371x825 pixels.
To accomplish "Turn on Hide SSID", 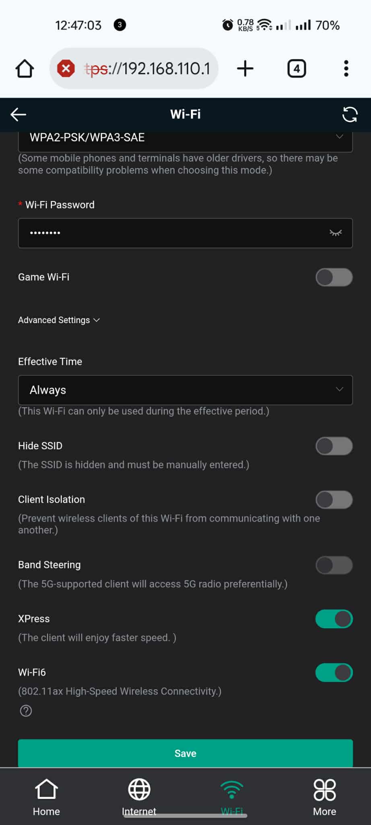I will click(x=334, y=446).
